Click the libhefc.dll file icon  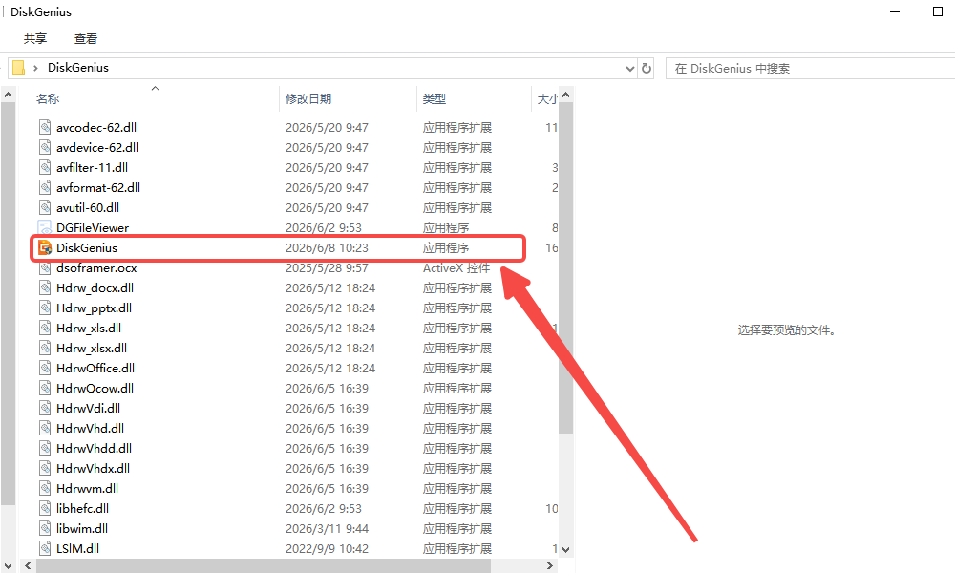[45, 509]
